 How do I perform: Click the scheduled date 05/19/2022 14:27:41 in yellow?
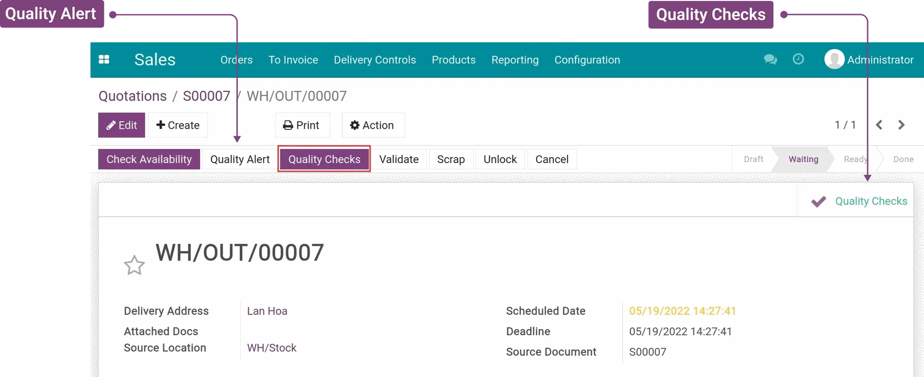[682, 311]
